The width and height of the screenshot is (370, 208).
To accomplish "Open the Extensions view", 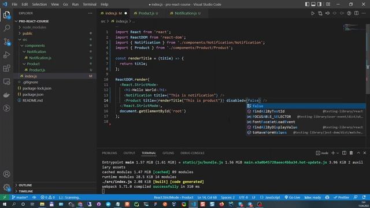I will pos(6,68).
